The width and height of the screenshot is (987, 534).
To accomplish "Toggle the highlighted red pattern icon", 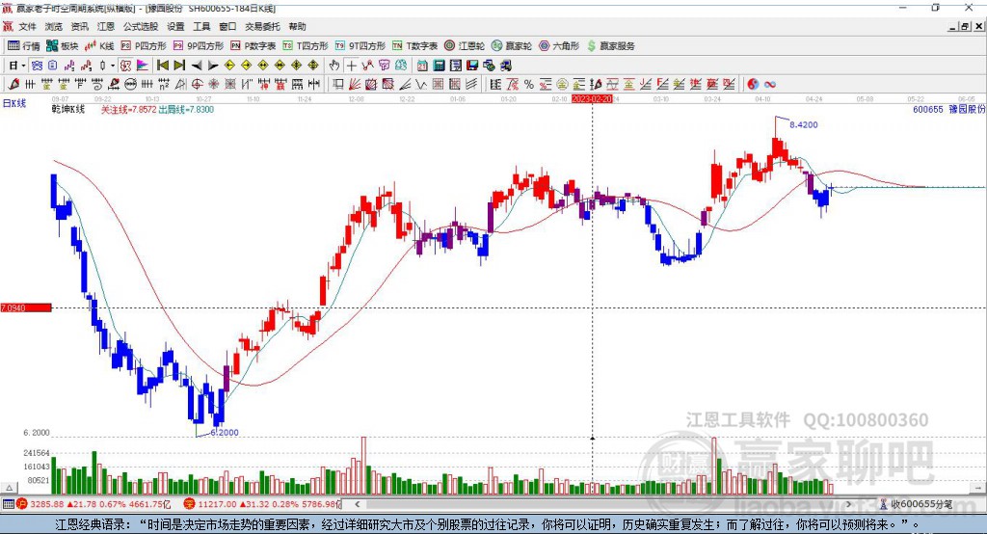I will pyautogui.click(x=126, y=66).
